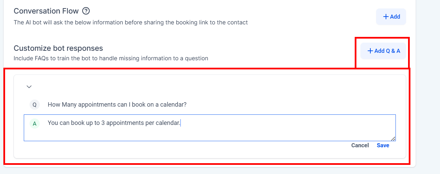Cancel editing the answer

click(360, 145)
